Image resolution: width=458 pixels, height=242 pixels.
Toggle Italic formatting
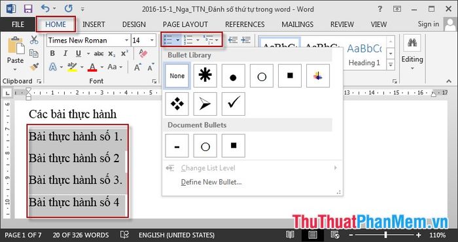[x=65, y=54]
